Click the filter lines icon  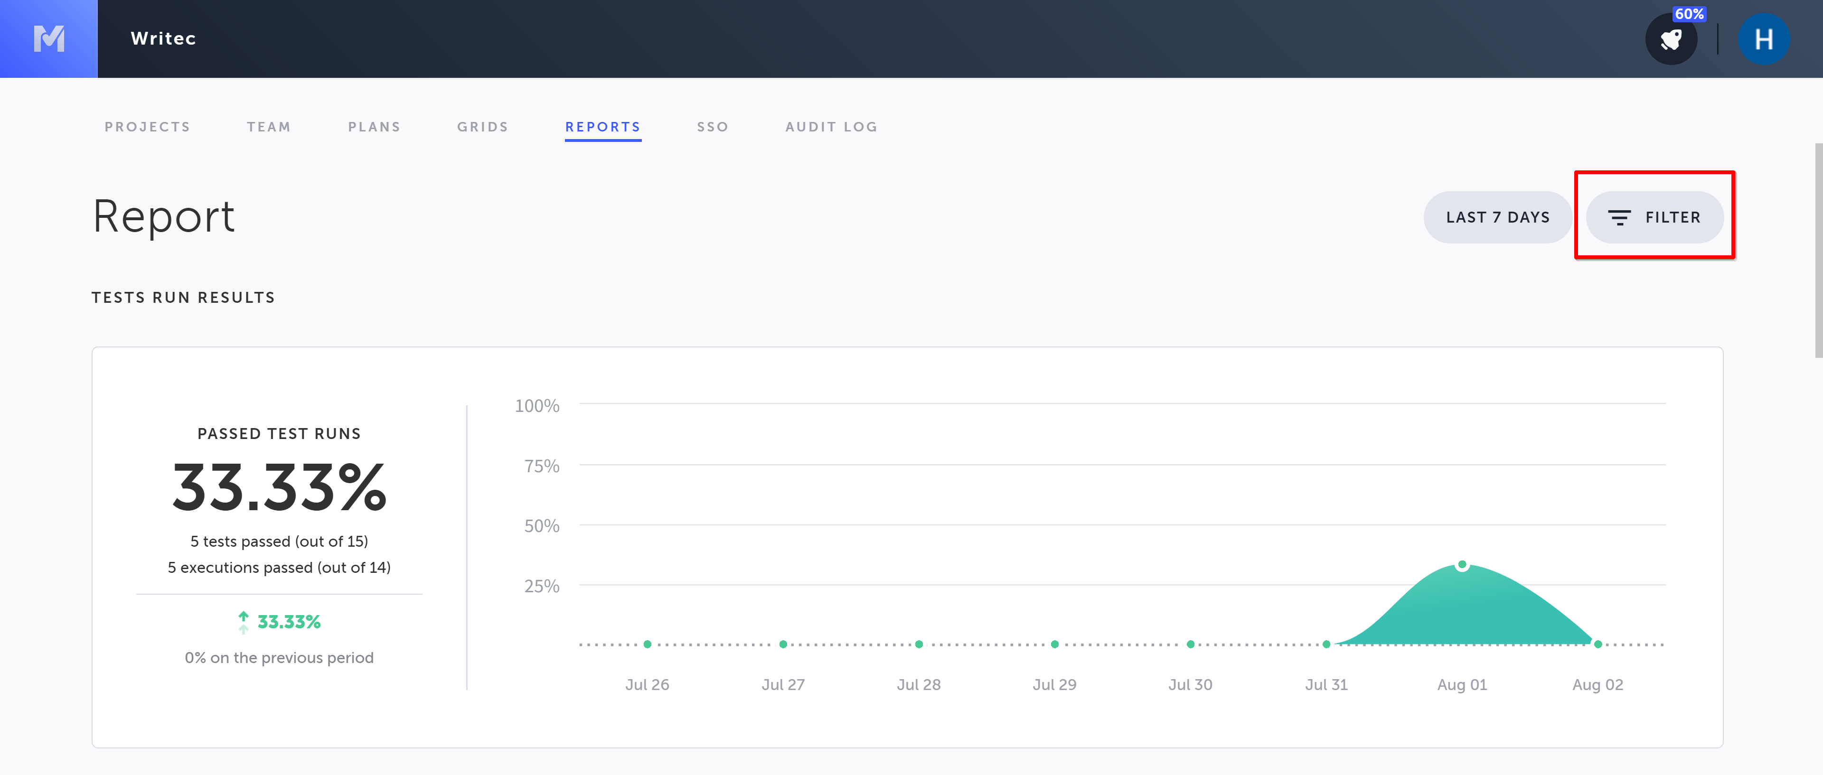(x=1619, y=217)
